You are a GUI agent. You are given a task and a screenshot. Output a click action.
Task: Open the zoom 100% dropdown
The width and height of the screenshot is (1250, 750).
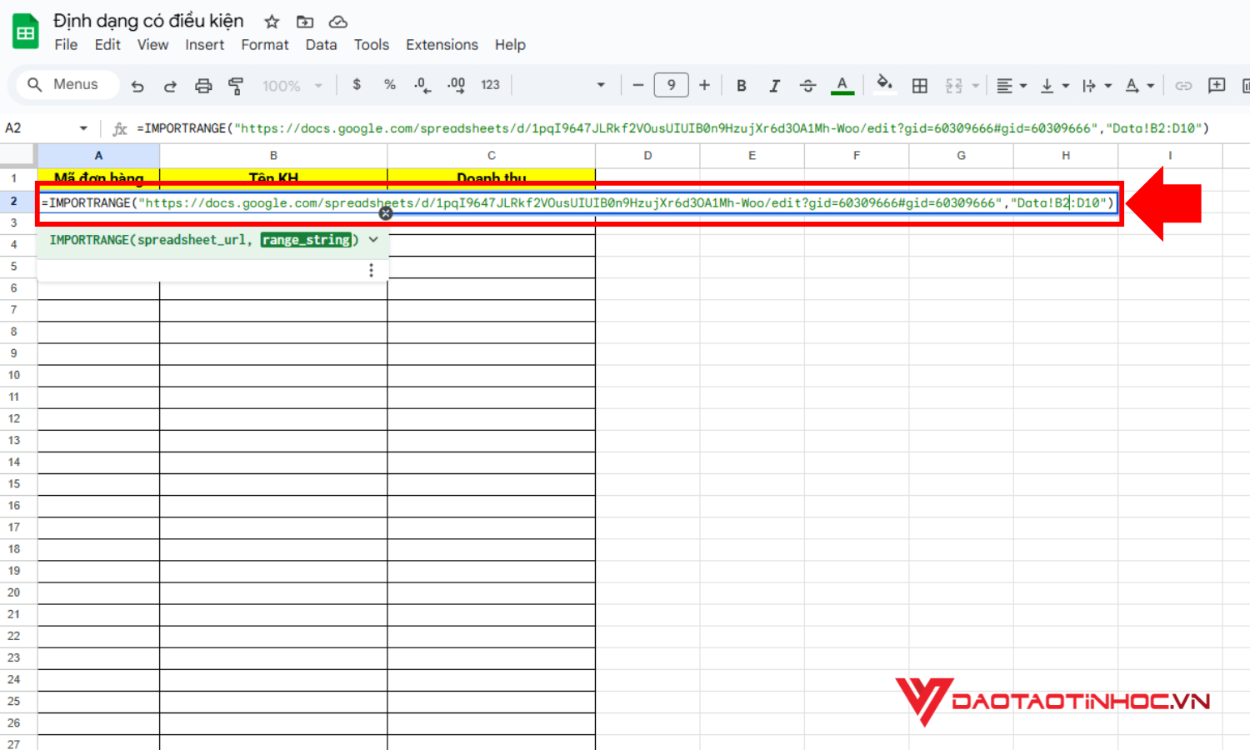click(292, 85)
